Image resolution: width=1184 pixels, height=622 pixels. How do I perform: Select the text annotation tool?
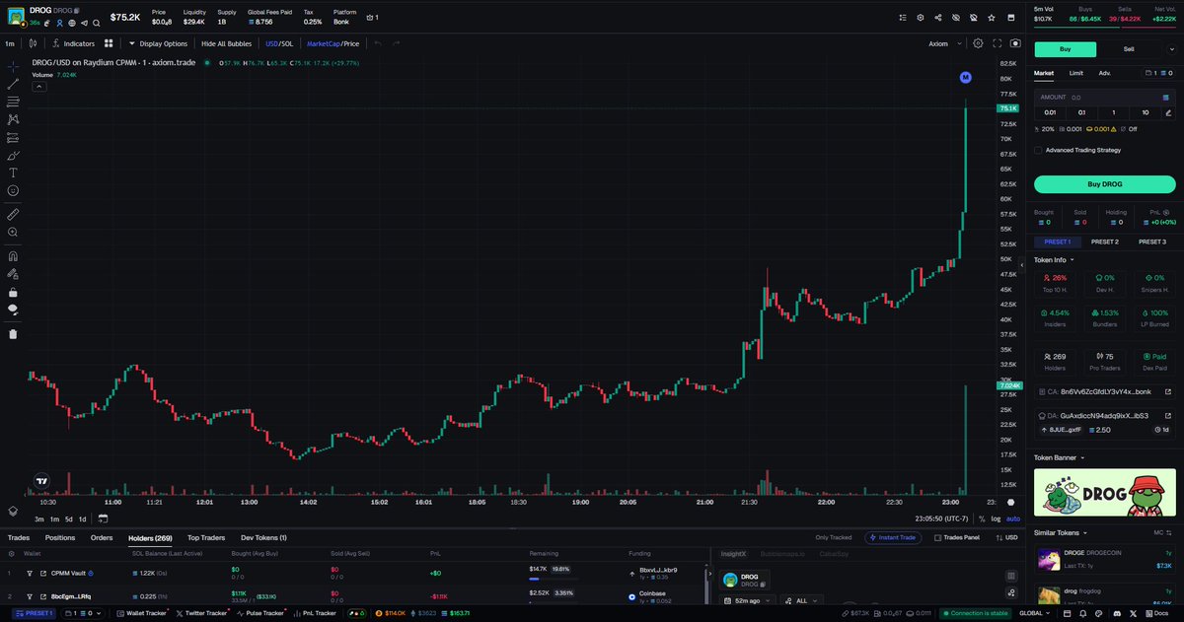coord(11,172)
